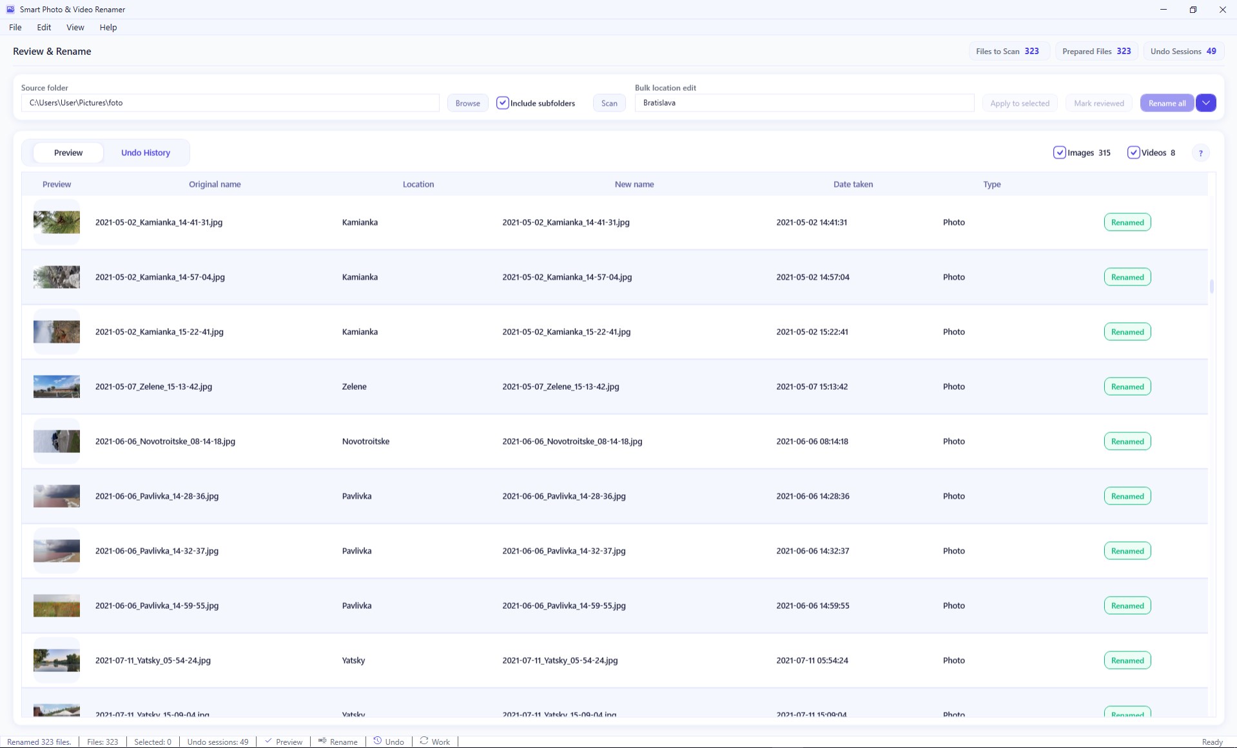Click the Smart Photo & Video Renamer app icon
The height and width of the screenshot is (748, 1237).
pyautogui.click(x=10, y=9)
